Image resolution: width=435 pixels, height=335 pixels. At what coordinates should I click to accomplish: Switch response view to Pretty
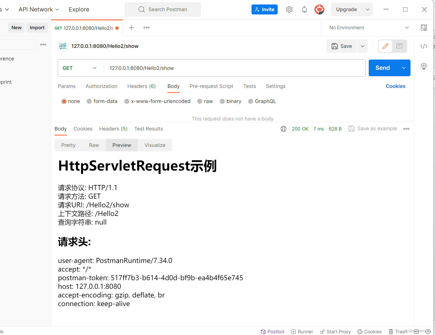69,145
